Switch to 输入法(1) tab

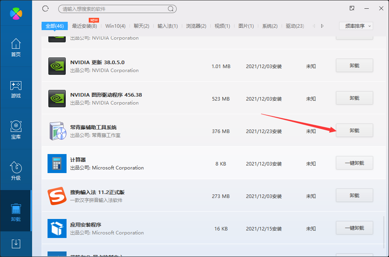point(168,26)
